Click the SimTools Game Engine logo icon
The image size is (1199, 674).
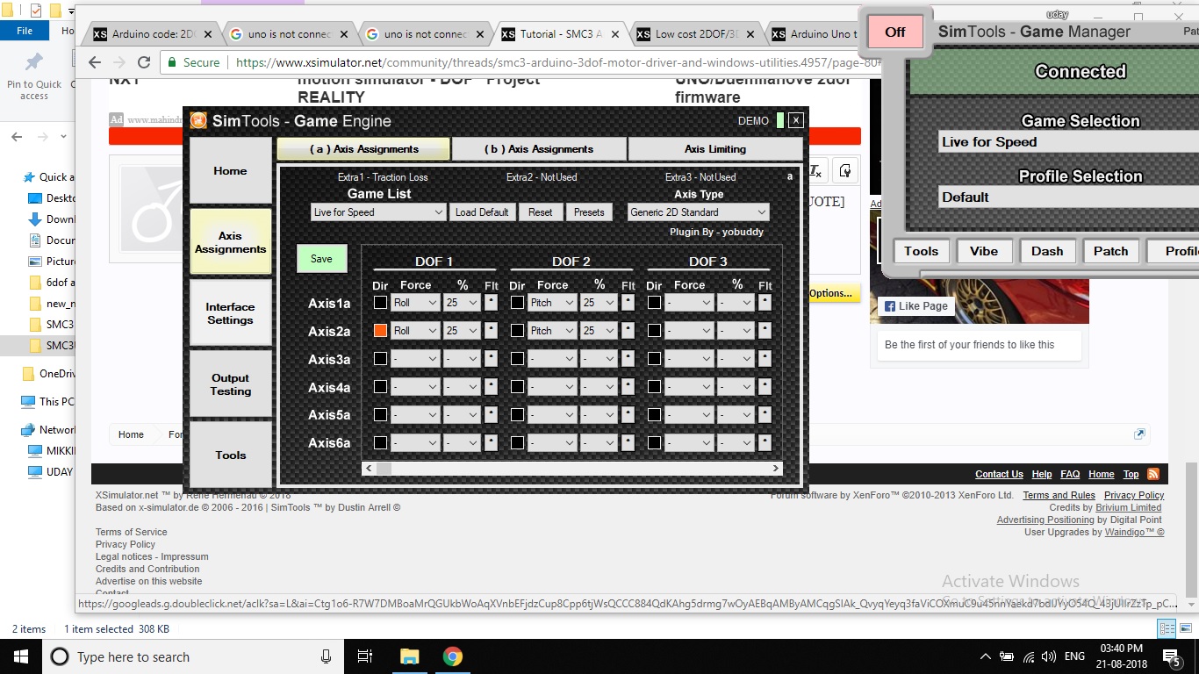click(199, 120)
